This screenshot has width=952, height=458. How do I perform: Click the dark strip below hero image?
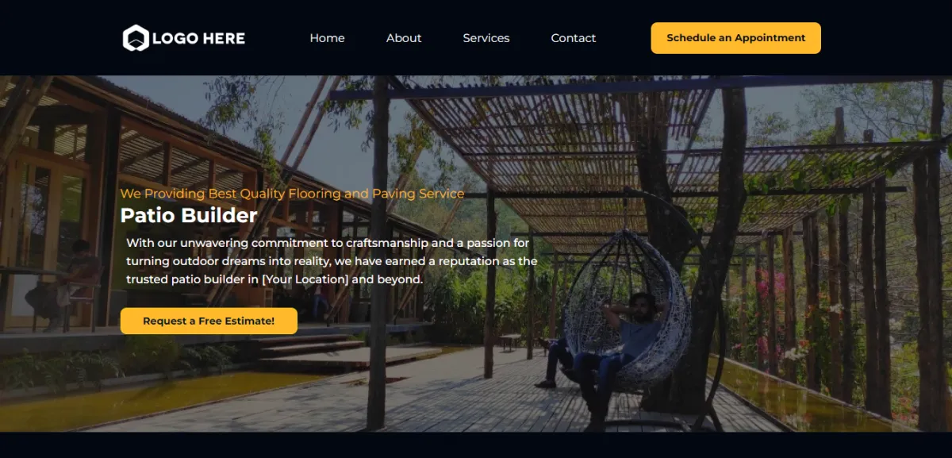tap(476, 445)
